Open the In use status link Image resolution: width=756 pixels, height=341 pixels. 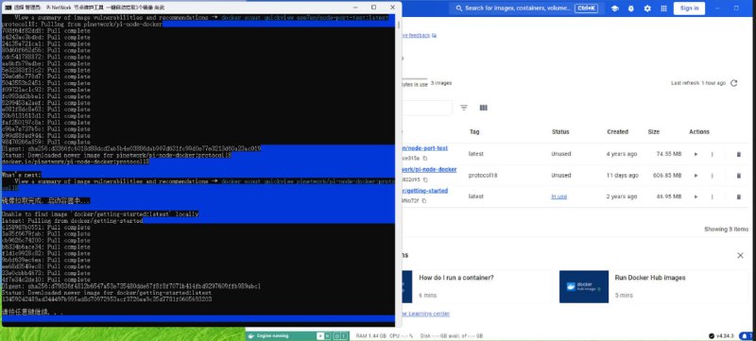(559, 196)
